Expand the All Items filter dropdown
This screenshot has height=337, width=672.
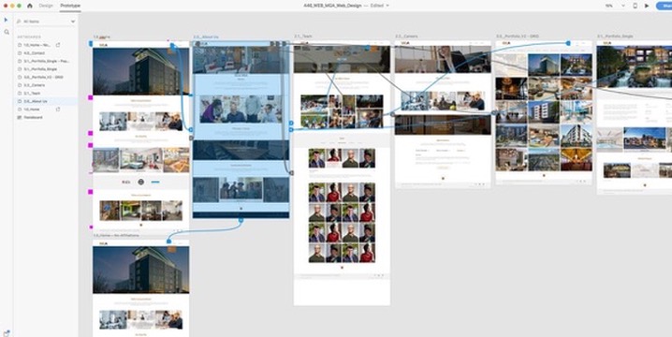pos(73,22)
